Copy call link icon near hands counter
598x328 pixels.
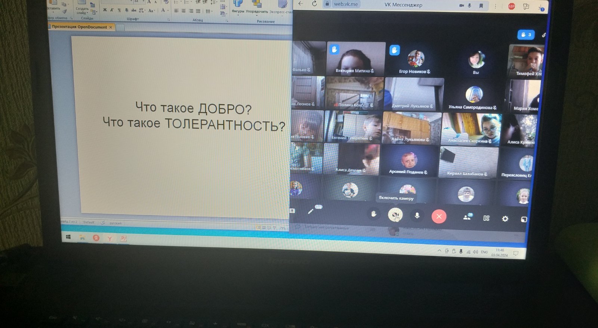[x=544, y=35]
